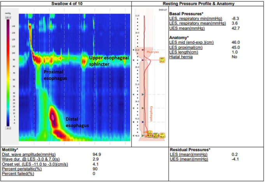The height and width of the screenshot is (182, 265).
Task: Click the Esophagus label in the anatomy diagram
Action: pos(151,114)
